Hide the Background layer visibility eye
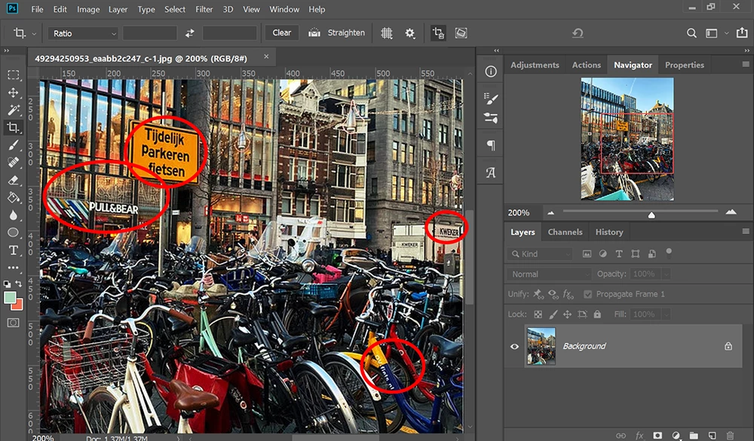Screen dimensions: 754x441 coord(515,346)
